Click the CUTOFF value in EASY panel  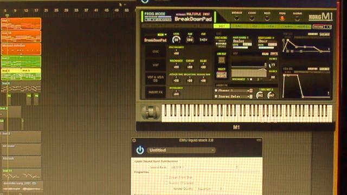point(190,67)
